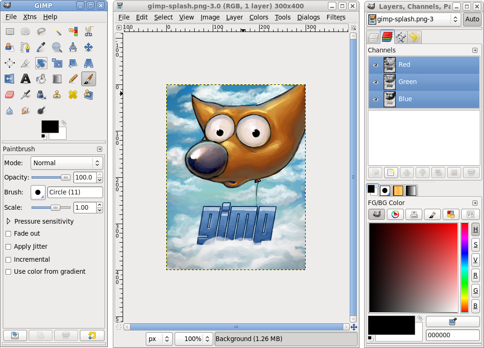
Task: Select the Text tool
Action: pos(25,78)
